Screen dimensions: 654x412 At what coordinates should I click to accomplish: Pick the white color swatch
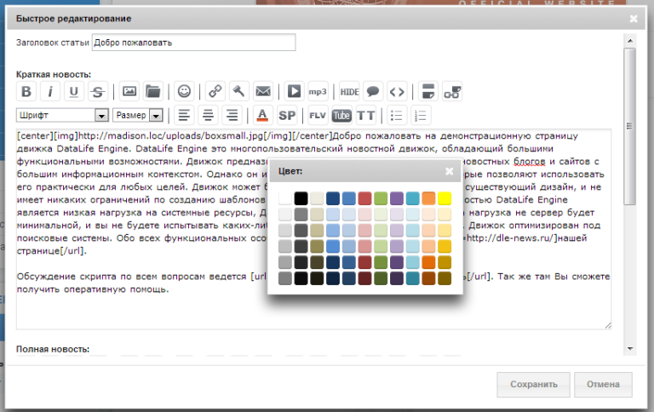click(x=285, y=198)
